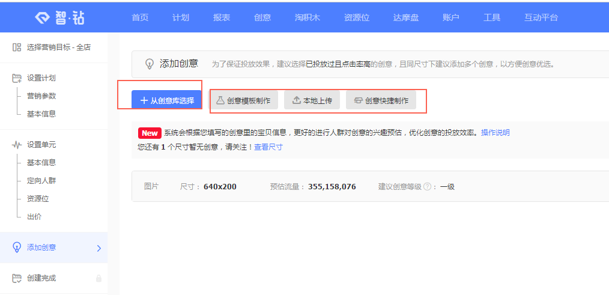Click the lock icon next to 创建完成
This screenshot has width=609, height=295.
[98, 278]
